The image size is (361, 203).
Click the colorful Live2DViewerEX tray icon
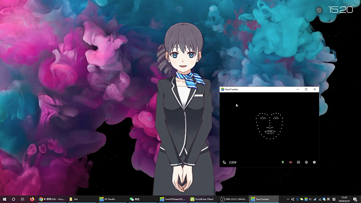pyautogui.click(x=306, y=199)
